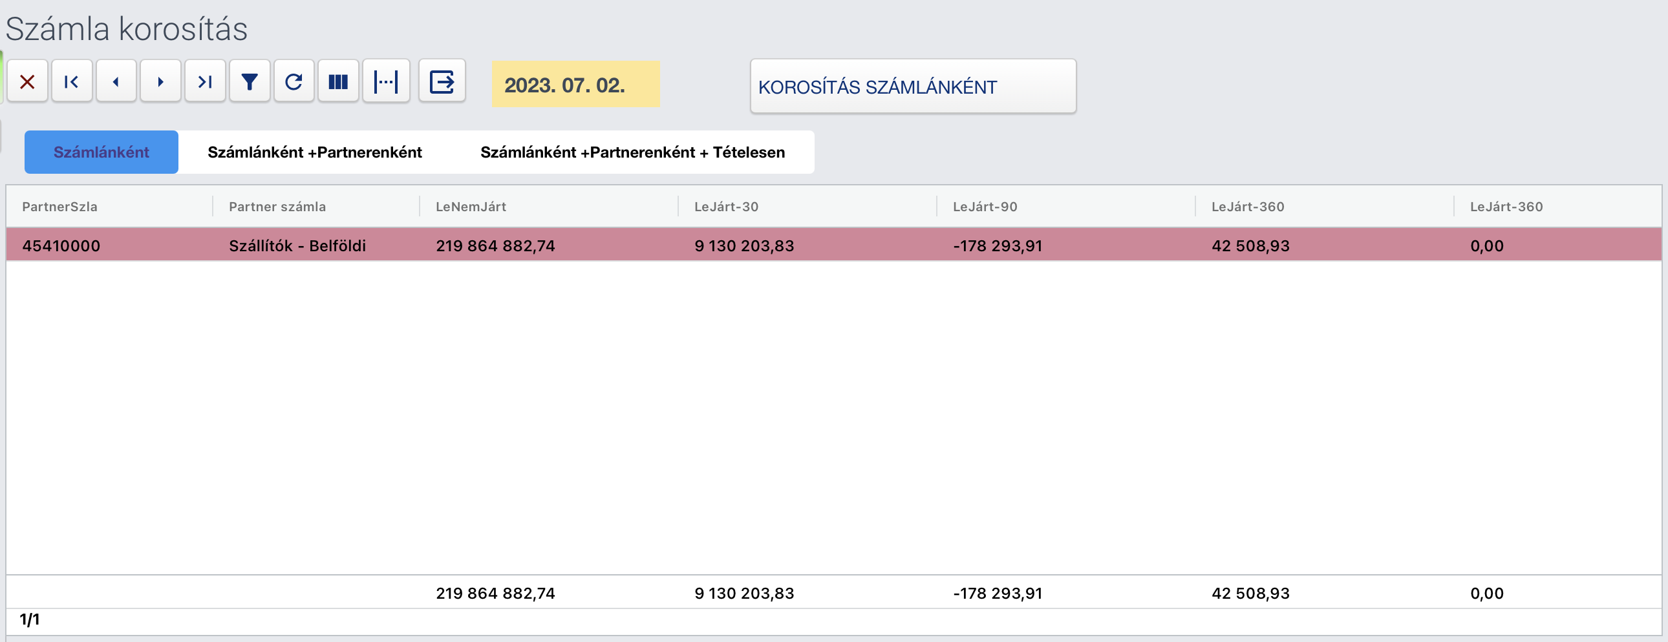
Task: Select the Számlánként tab
Action: pos(101,152)
